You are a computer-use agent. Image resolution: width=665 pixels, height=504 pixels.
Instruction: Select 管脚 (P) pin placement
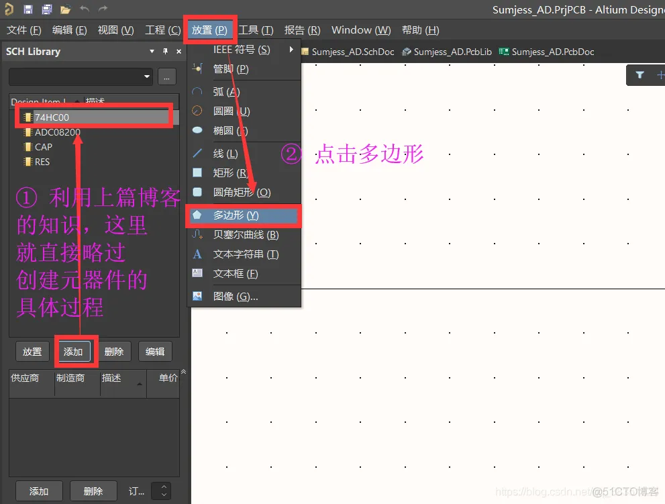click(244, 68)
